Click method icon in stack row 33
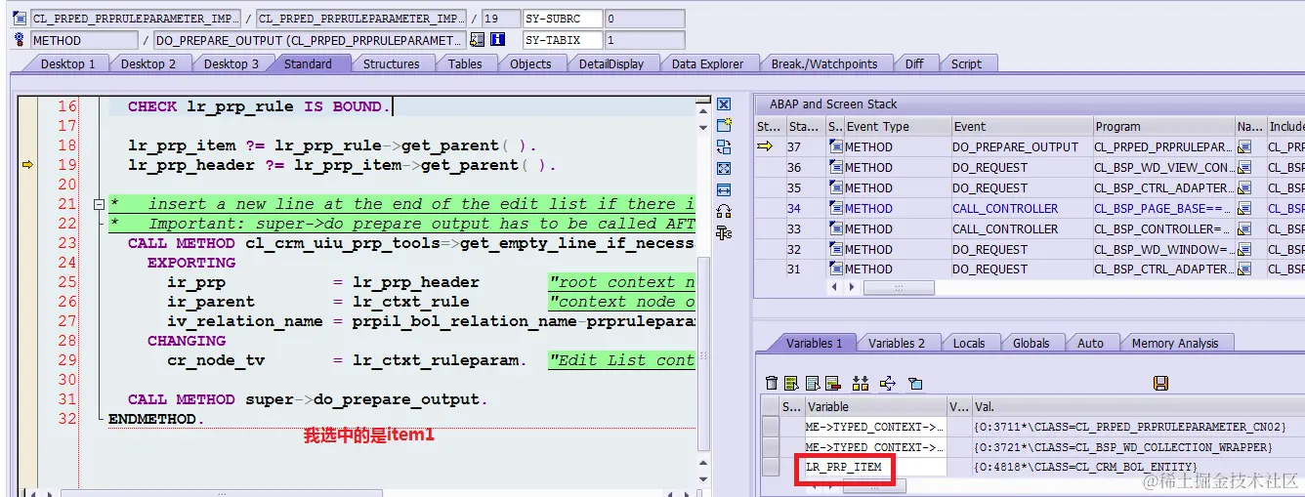Image resolution: width=1305 pixels, height=497 pixels. 836,229
